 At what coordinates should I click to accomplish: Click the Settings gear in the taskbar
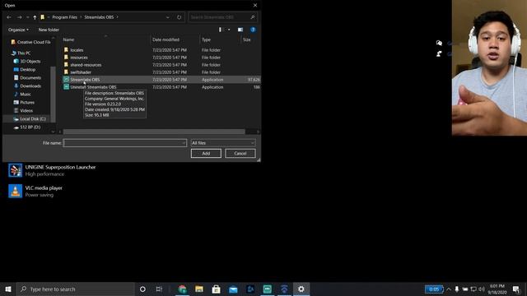301,289
